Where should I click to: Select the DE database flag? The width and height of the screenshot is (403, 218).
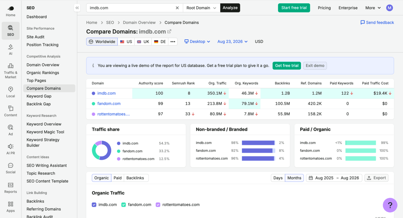(x=160, y=42)
